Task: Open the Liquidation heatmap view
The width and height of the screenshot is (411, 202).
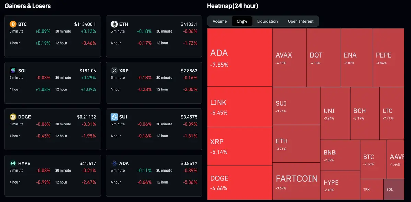Action: (x=267, y=21)
